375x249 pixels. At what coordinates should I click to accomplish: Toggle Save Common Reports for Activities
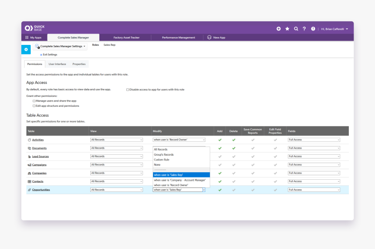[x=253, y=140]
